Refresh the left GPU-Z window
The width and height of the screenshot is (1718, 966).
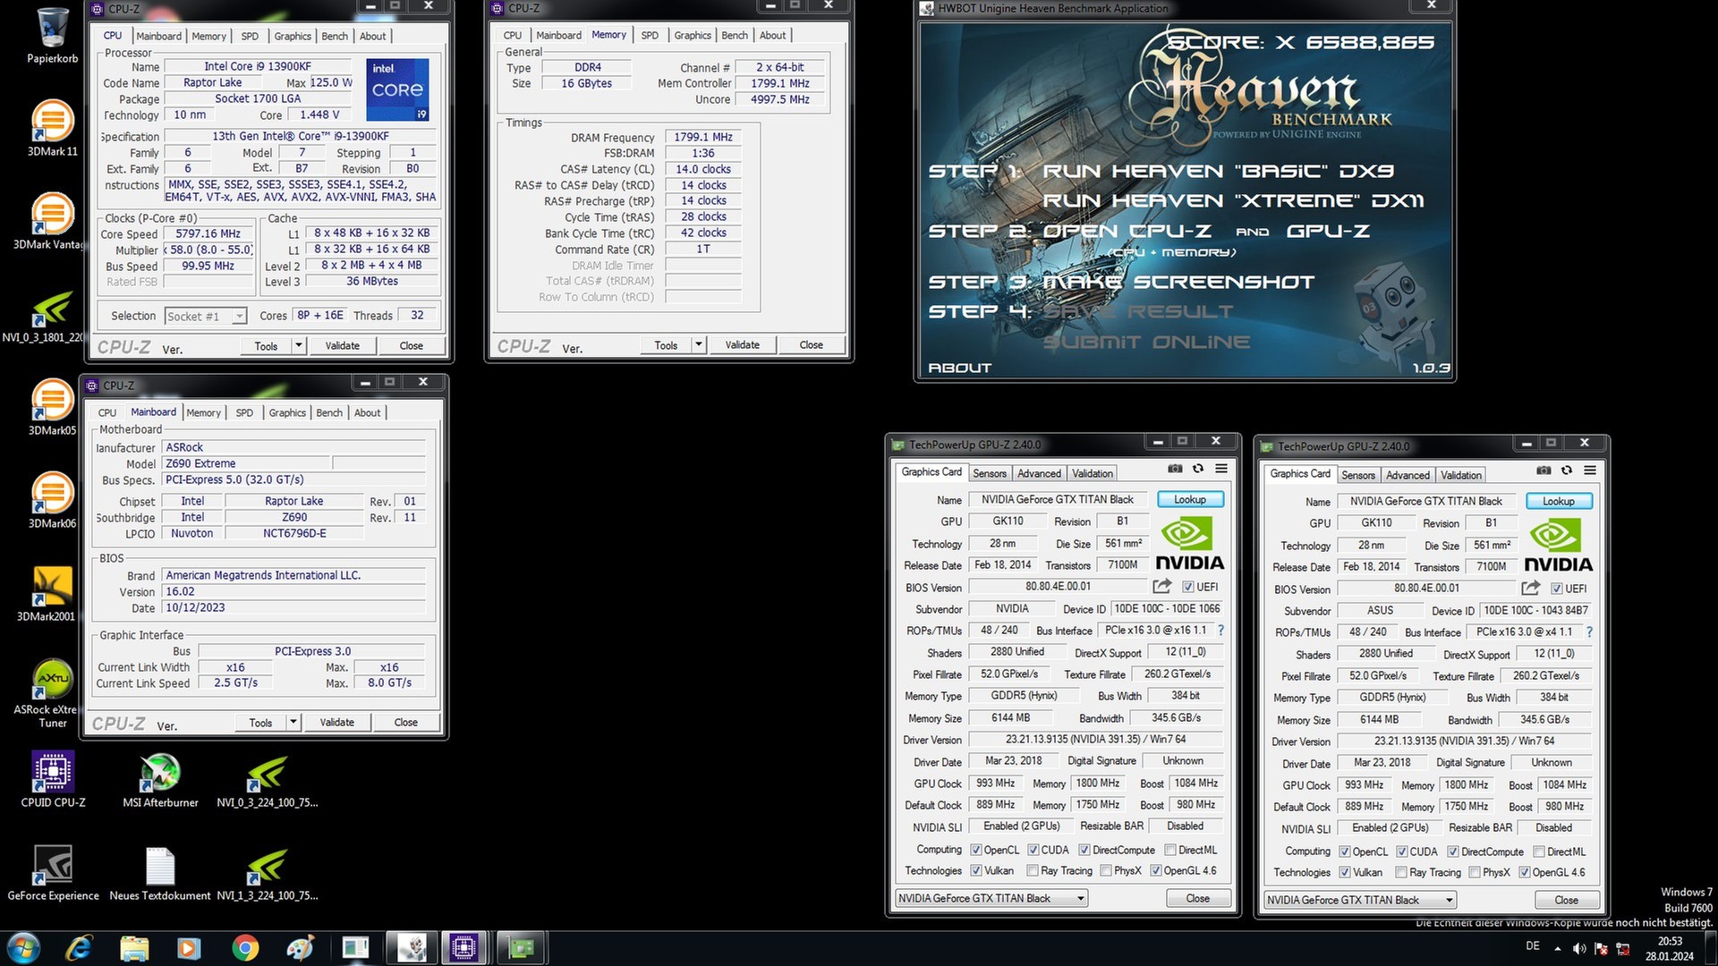[1198, 469]
